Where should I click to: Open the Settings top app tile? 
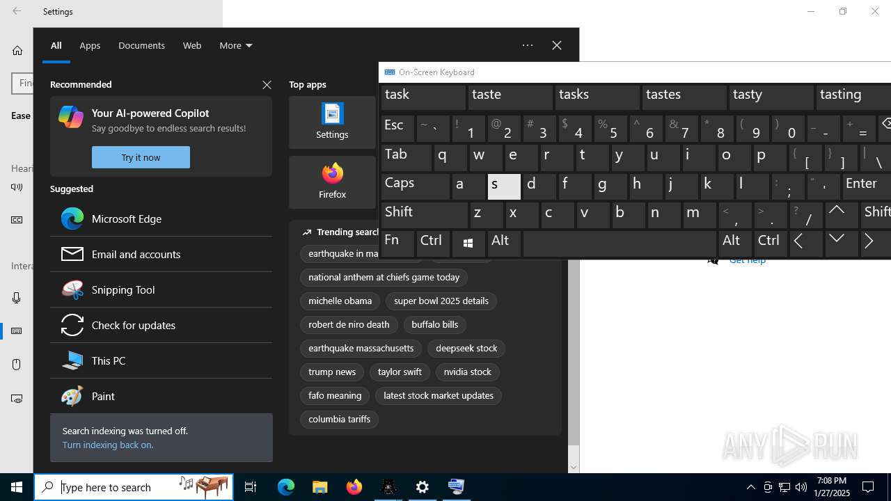tap(332, 122)
